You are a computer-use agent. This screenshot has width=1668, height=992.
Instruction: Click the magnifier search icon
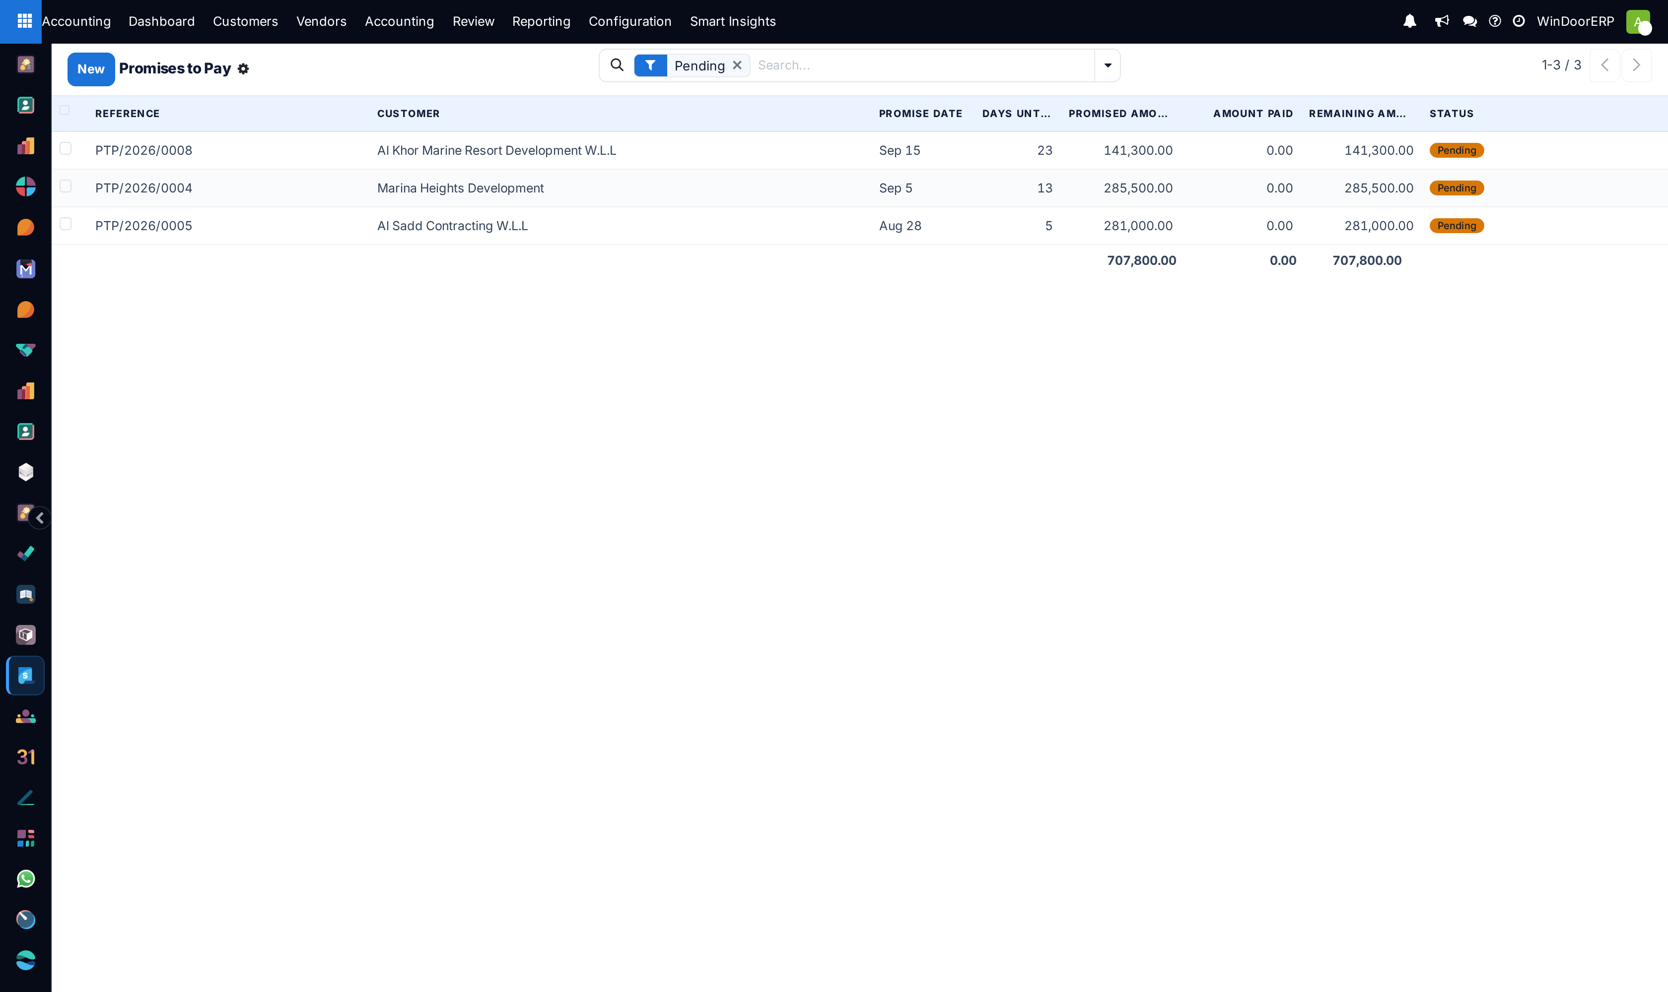[617, 65]
